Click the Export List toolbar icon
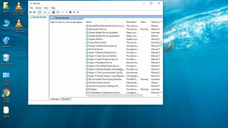Screen dimensions: 228x128 [x=48, y=12]
